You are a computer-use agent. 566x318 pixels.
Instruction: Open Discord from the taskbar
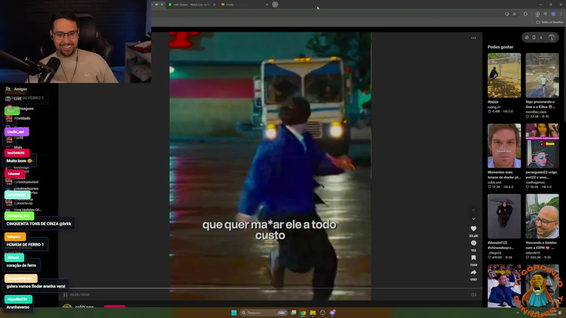pyautogui.click(x=332, y=313)
